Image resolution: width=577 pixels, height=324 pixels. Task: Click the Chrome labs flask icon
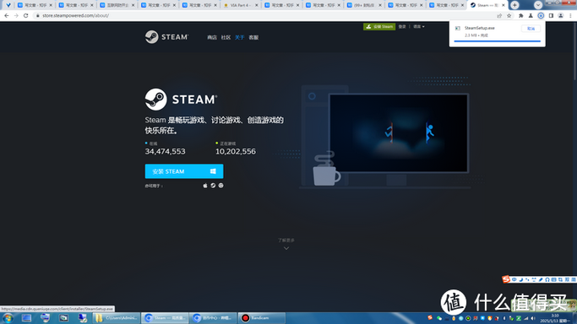coord(531,16)
